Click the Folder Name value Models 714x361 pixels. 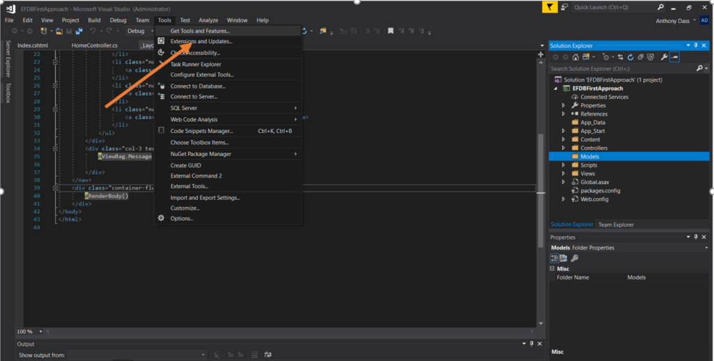[636, 277]
